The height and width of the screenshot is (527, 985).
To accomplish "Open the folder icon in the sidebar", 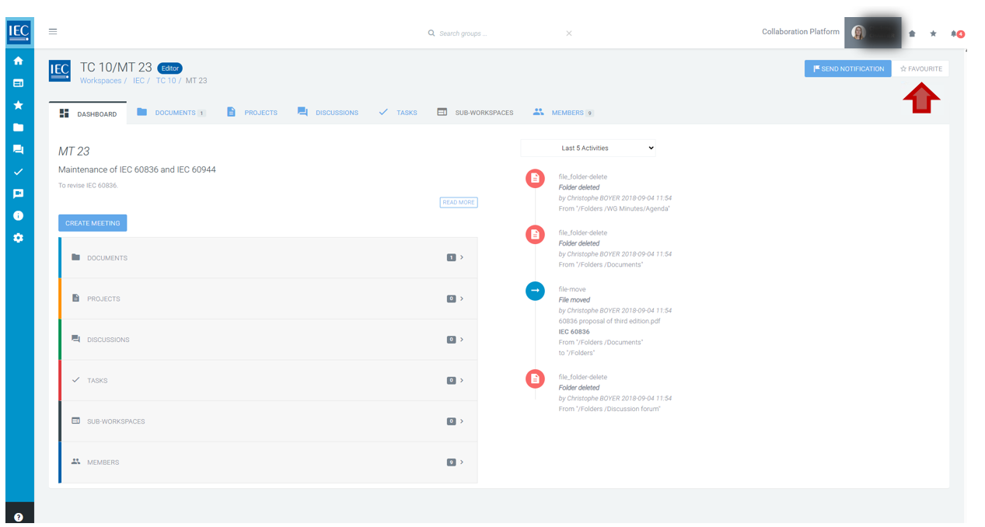I will pos(18,127).
